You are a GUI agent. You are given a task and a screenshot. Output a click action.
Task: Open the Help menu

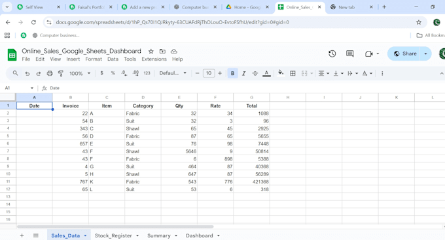(177, 59)
